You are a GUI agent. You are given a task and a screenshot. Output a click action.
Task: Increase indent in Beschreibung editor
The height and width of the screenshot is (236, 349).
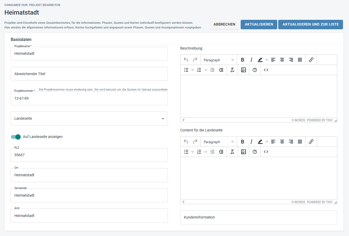pyautogui.click(x=221, y=70)
